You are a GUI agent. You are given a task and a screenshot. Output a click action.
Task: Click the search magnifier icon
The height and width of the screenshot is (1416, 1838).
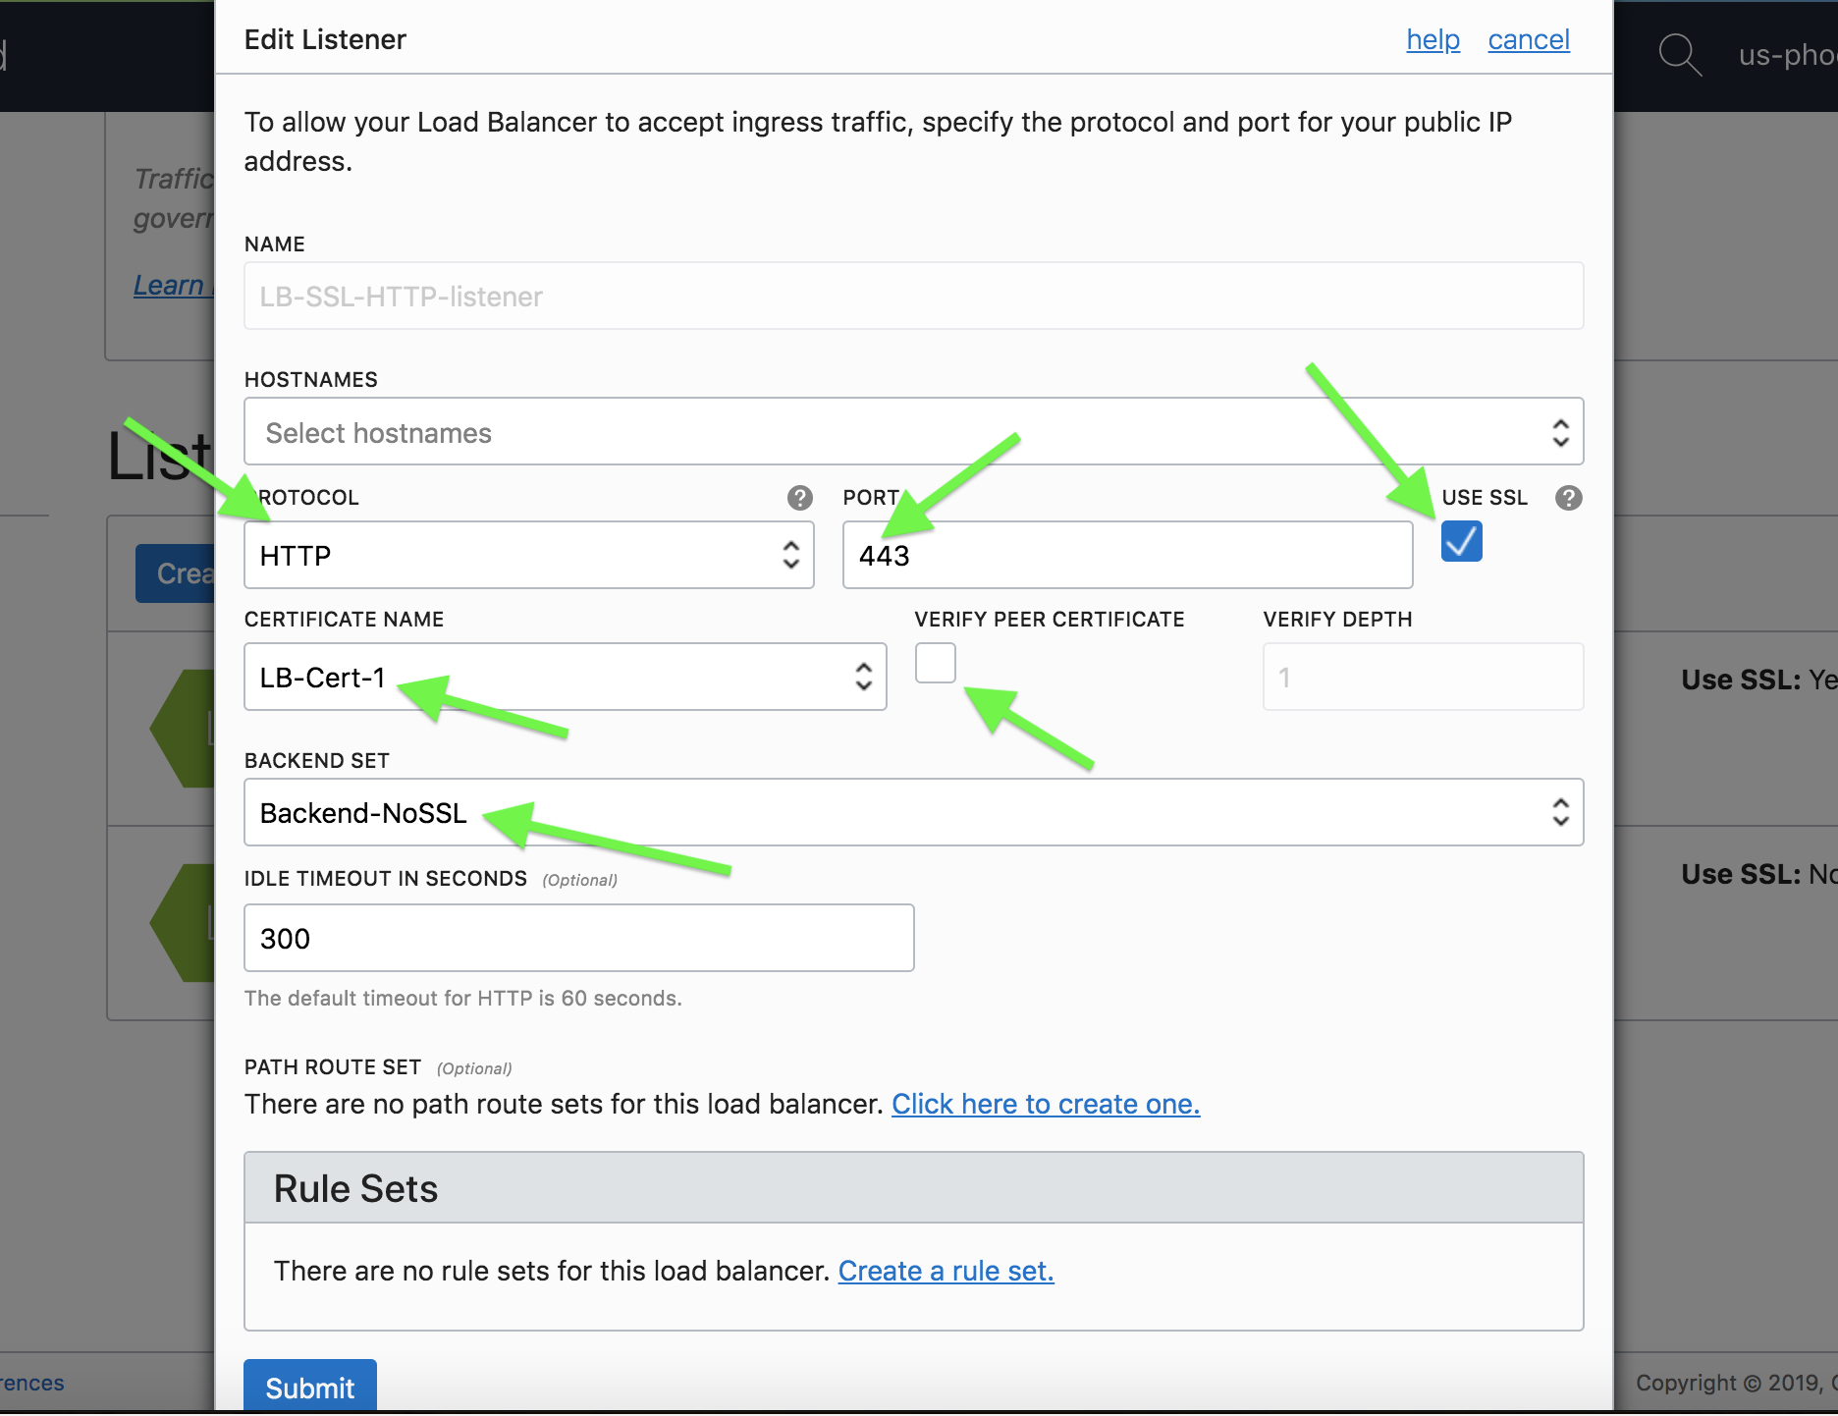pos(1679,55)
